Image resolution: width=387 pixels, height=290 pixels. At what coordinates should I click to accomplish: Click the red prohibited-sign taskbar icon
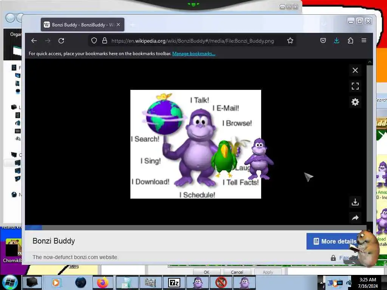(221, 282)
